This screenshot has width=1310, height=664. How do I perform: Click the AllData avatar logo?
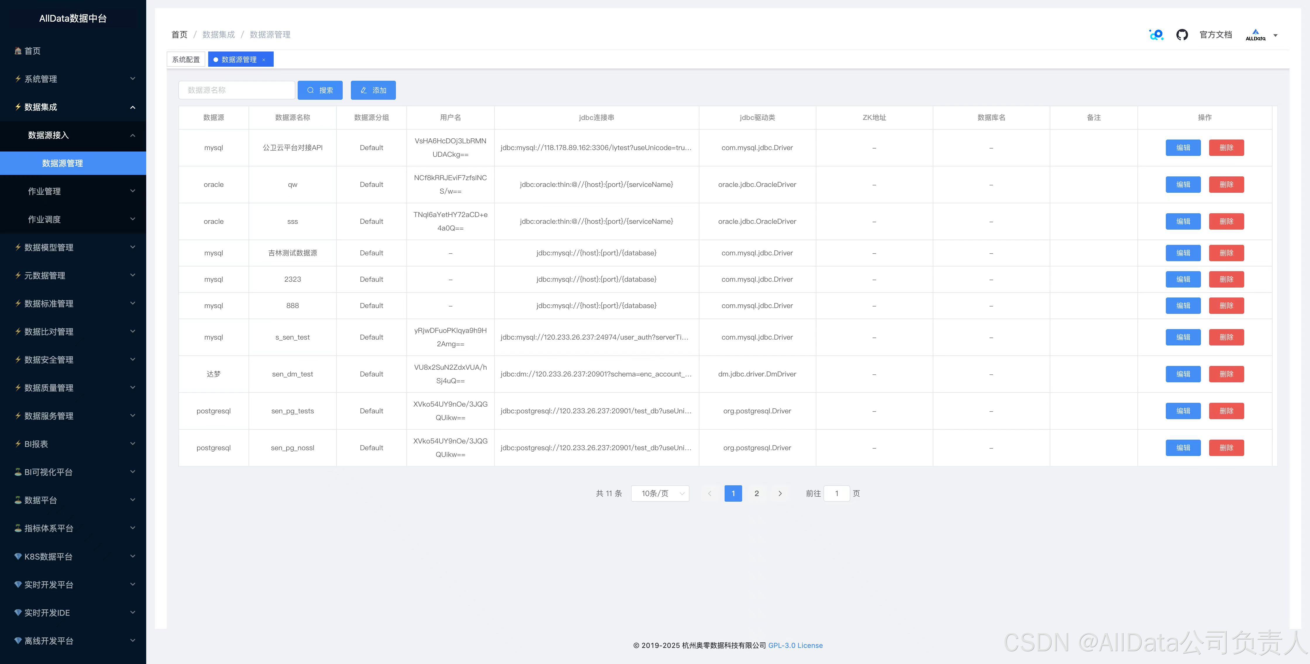pyautogui.click(x=1255, y=35)
